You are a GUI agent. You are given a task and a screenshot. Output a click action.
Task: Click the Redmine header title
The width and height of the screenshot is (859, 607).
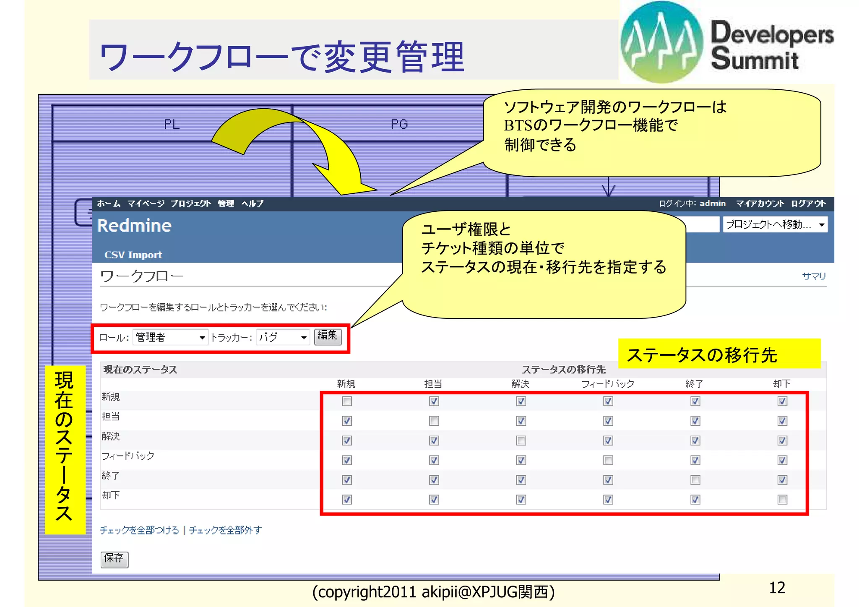[134, 226]
